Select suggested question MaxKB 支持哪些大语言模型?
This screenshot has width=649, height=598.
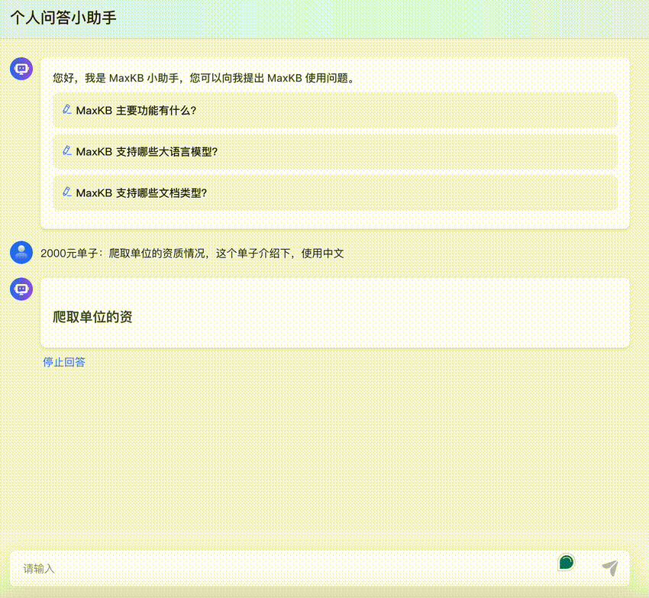(x=335, y=151)
